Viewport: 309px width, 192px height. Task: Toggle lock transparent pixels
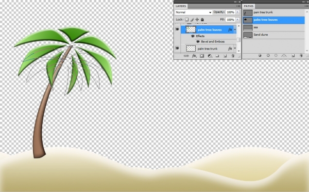click(186, 20)
